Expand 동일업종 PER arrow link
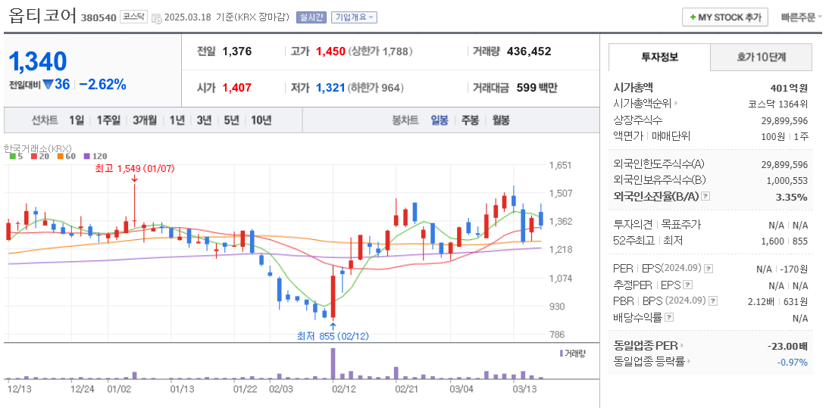The height and width of the screenshot is (408, 829). pyautogui.click(x=681, y=346)
